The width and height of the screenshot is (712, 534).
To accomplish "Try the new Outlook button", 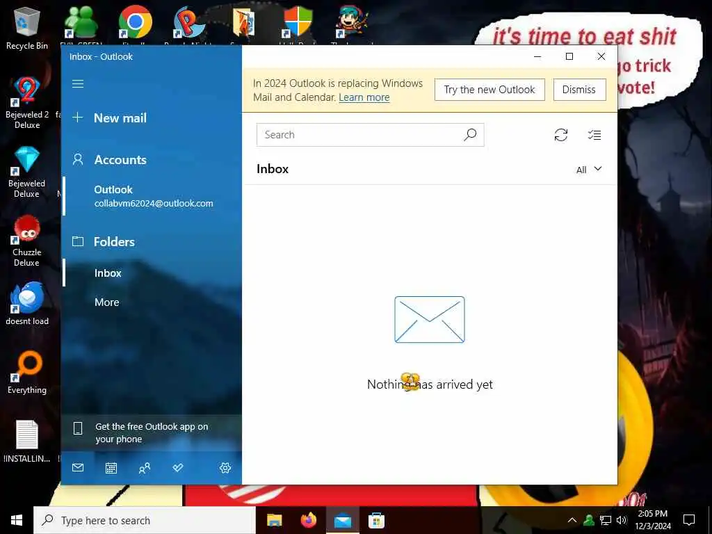I will coord(489,90).
